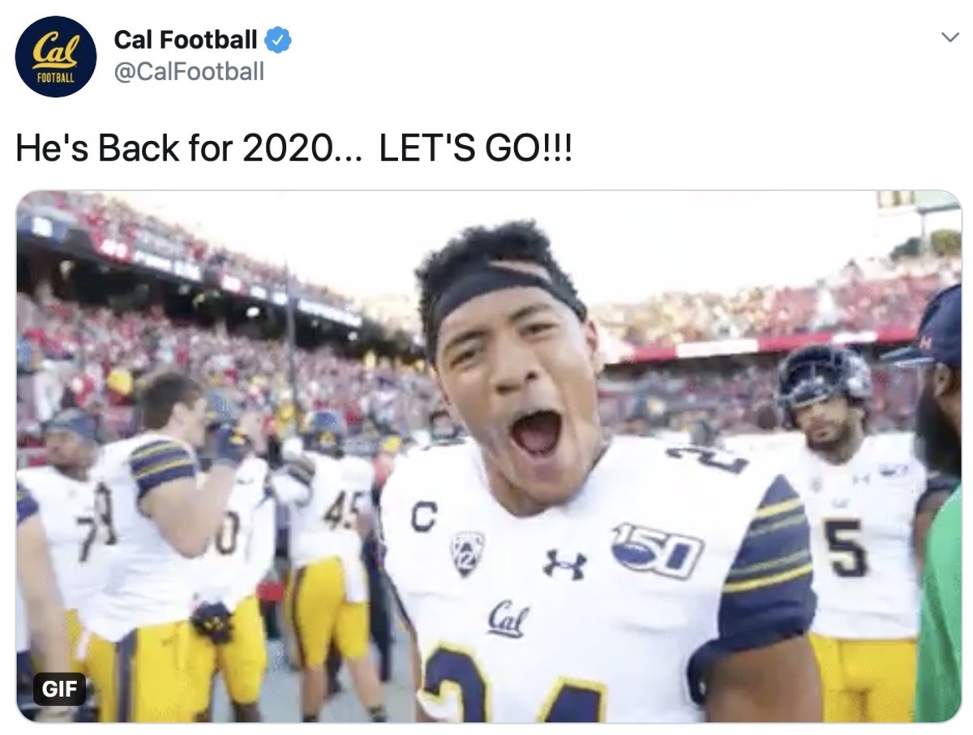Open the Cal Football display name link
Viewport: 973px width, 735px height.
185,40
